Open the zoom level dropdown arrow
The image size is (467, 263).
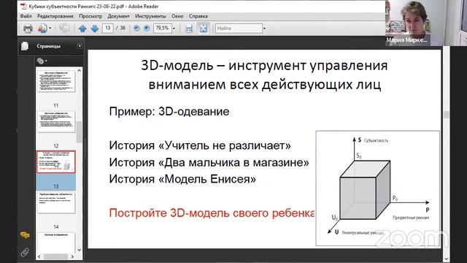(x=174, y=28)
